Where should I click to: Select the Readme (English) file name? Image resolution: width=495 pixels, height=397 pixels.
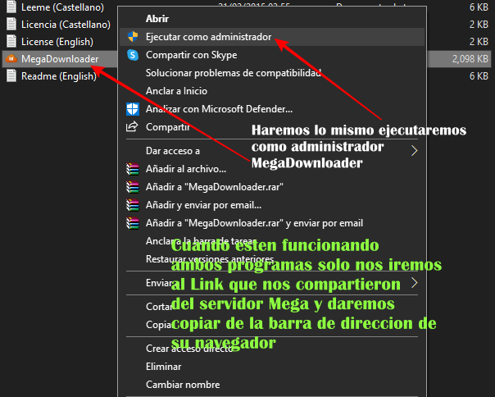point(59,76)
